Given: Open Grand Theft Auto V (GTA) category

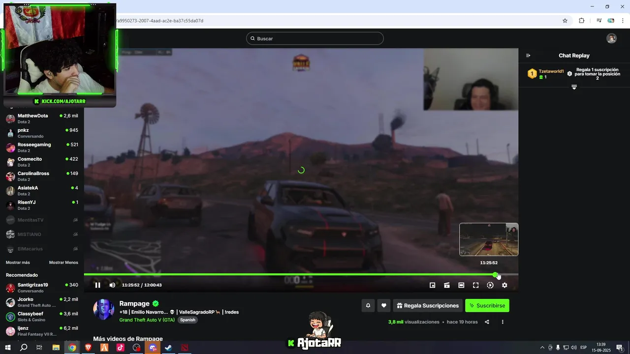Looking at the screenshot, I should point(147,320).
